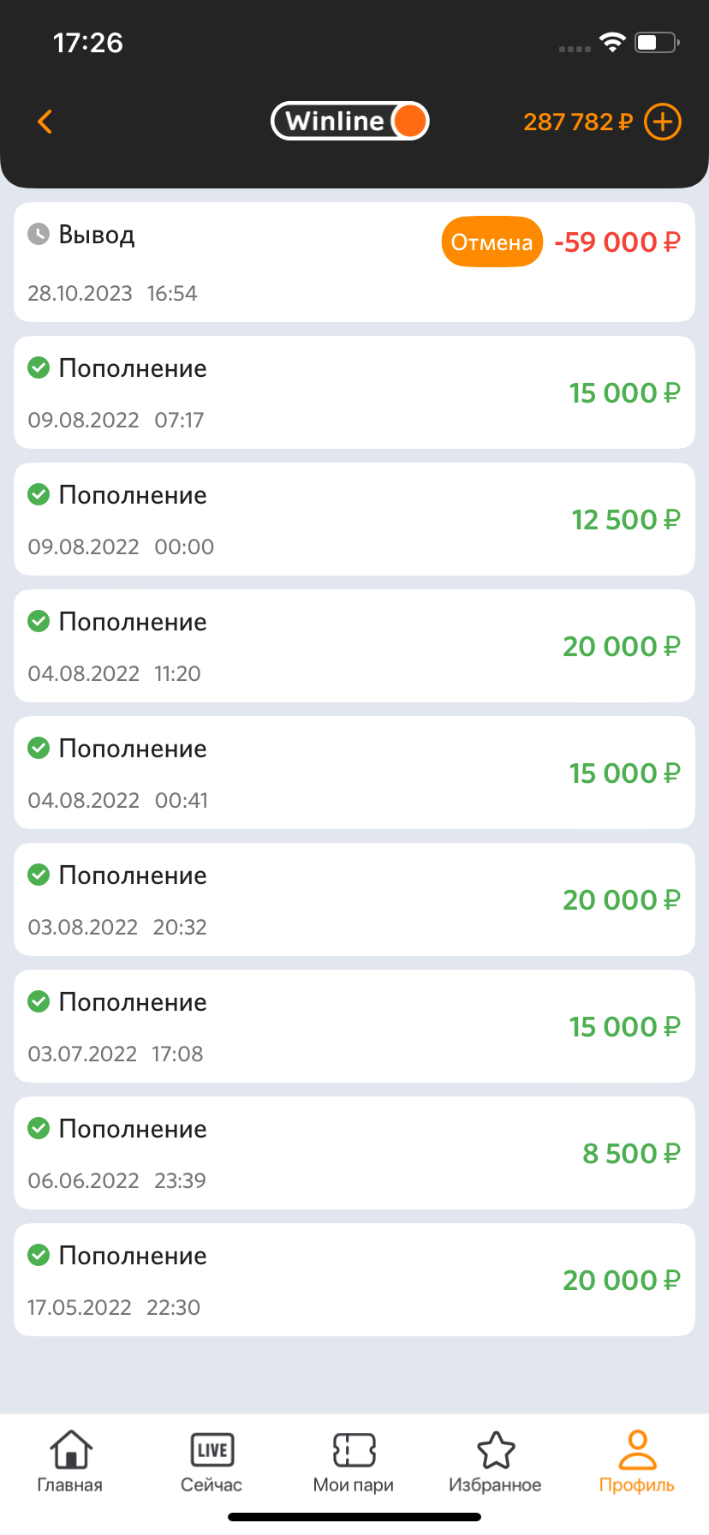This screenshot has width=709, height=1535.
Task: Open the Избранное favorites star tab
Action: 495,1462
